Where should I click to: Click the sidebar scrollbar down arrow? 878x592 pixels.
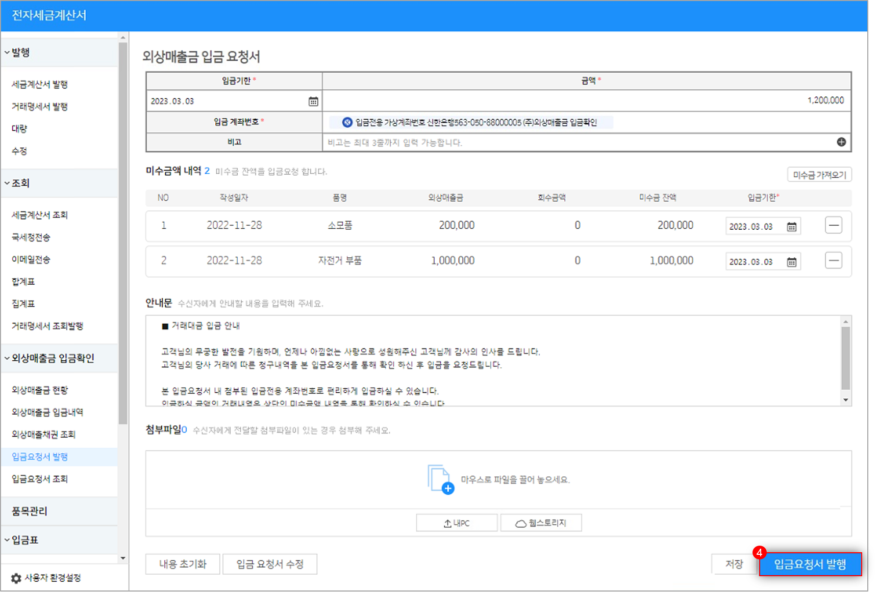pos(123,558)
